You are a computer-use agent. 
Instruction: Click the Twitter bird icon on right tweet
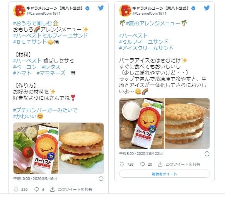point(207,8)
